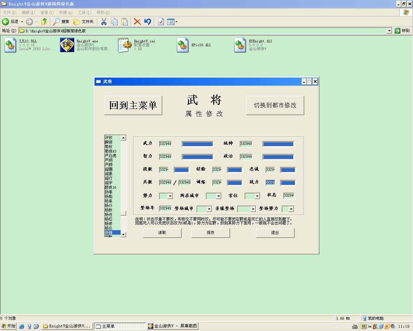
Task: Open the 收藏(A) menu
Action: (x=65, y=13)
